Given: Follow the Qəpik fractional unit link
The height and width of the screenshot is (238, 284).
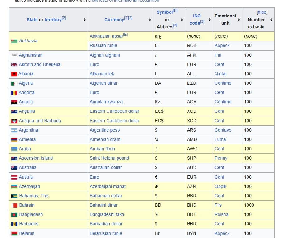Looking at the screenshot, I should (x=220, y=187).
